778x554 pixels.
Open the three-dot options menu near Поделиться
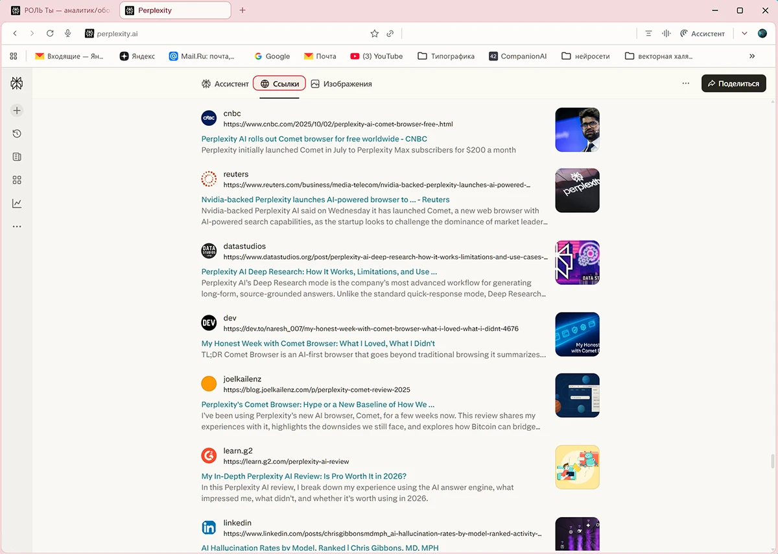[x=685, y=84]
